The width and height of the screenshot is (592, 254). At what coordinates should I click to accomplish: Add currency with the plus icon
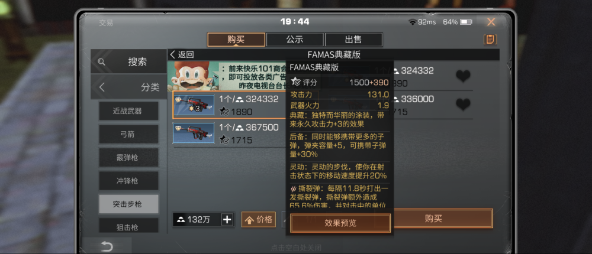pyautogui.click(x=227, y=219)
